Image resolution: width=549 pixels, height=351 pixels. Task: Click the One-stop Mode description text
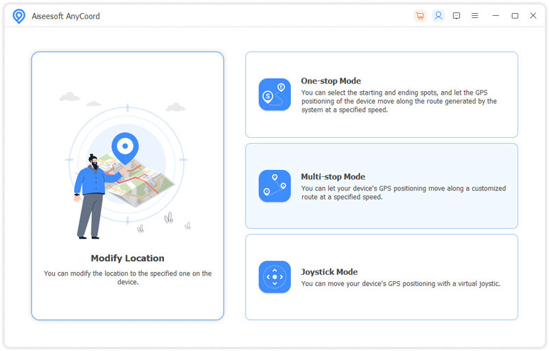coord(399,101)
